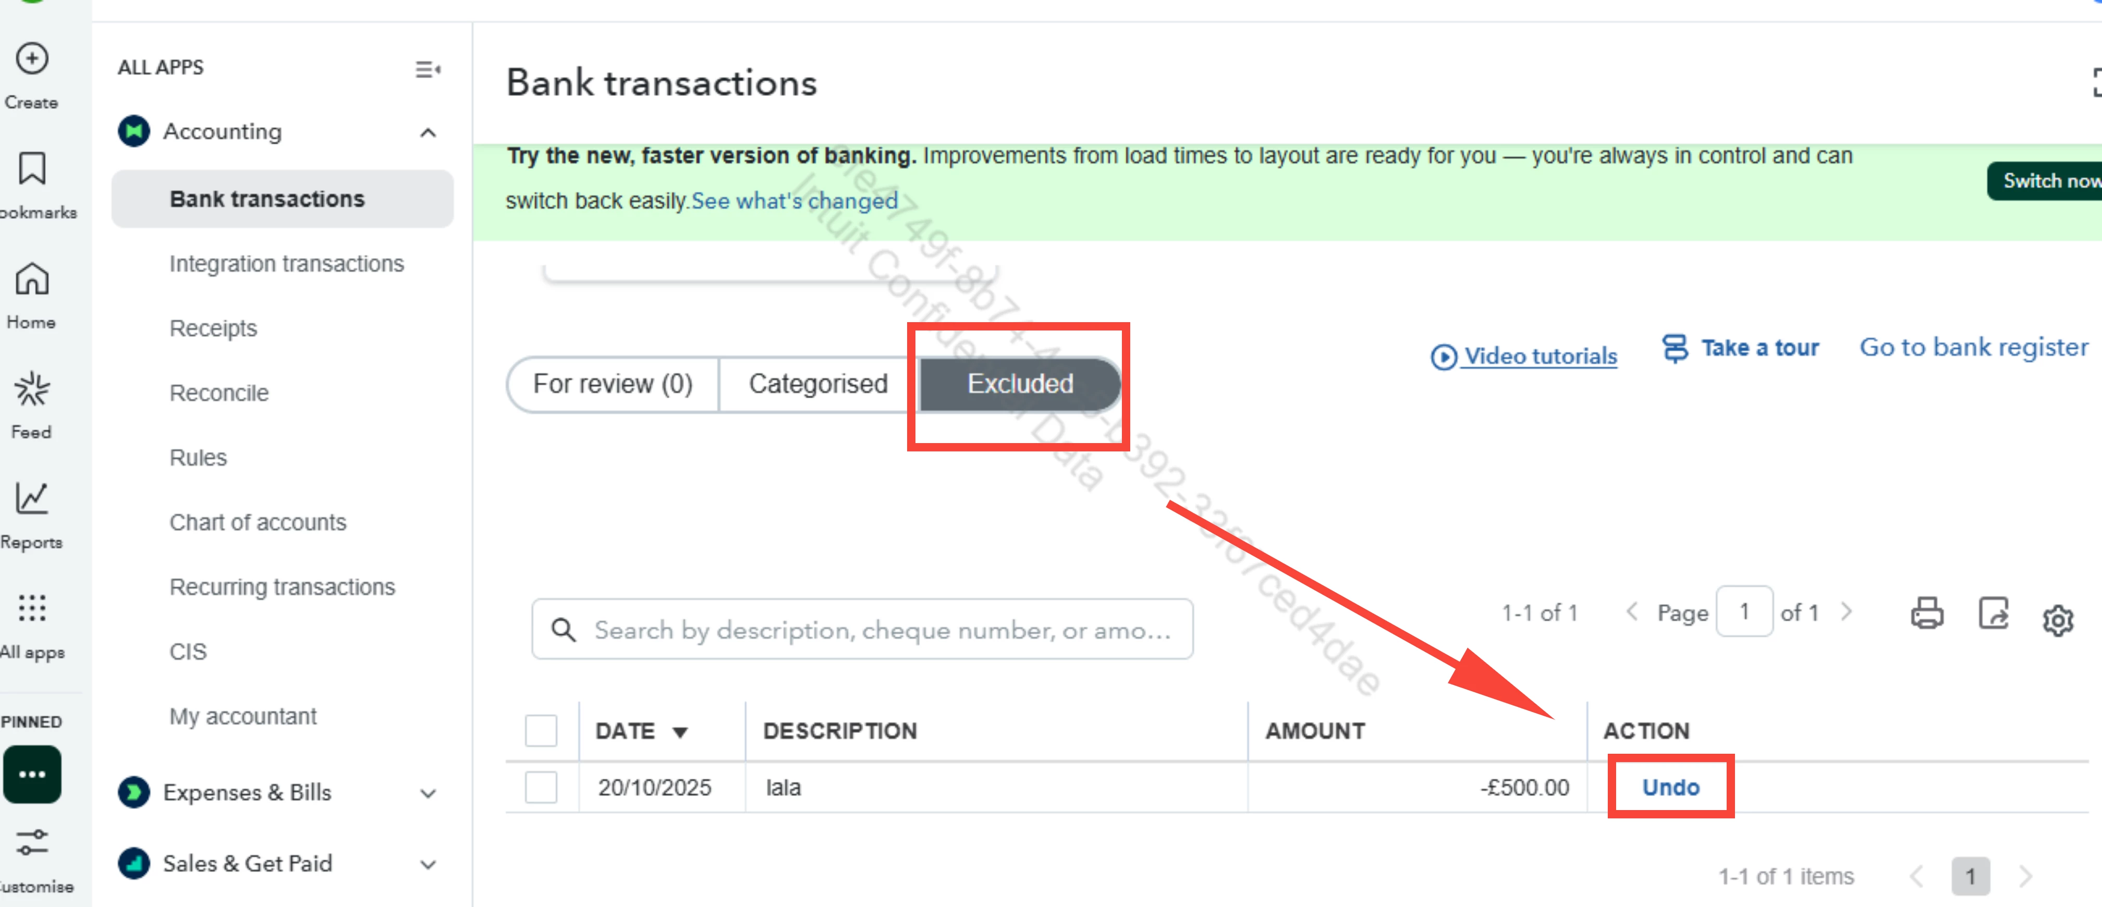Viewport: 2102px width, 907px height.
Task: Print the transaction list
Action: (x=1926, y=614)
